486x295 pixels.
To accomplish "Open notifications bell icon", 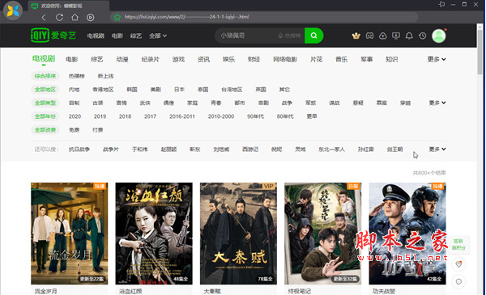I will coord(409,36).
